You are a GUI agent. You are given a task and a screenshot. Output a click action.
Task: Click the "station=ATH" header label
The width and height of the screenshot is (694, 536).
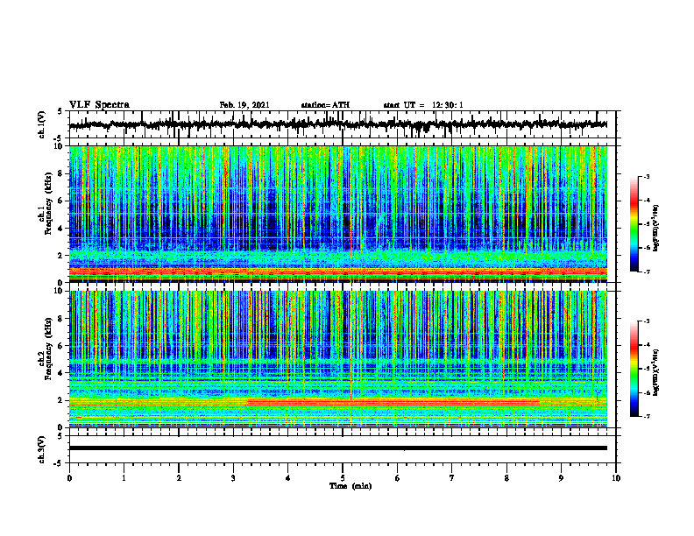pyautogui.click(x=325, y=105)
